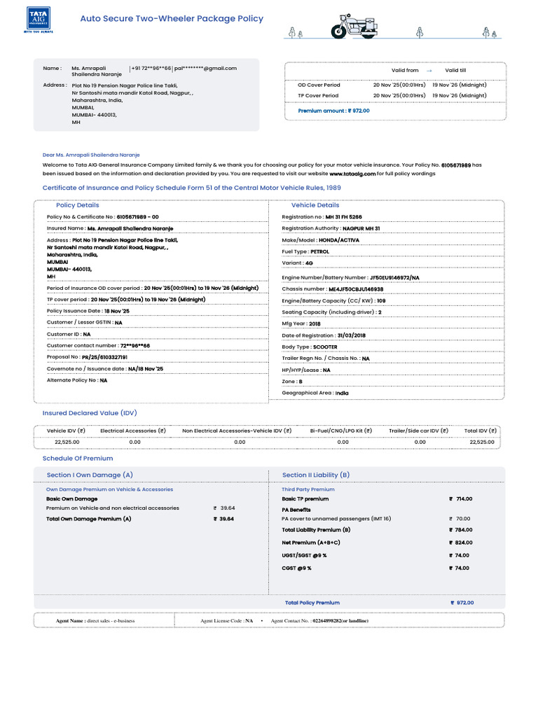This screenshot has height=717, width=538.
Task: Click Engine/Battery Capacity 109 row
Action: point(333,301)
